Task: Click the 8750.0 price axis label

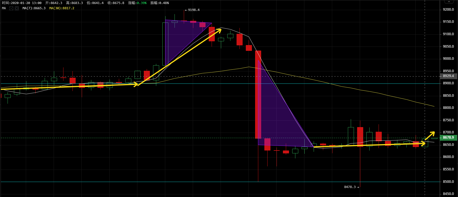Action: tap(448, 120)
